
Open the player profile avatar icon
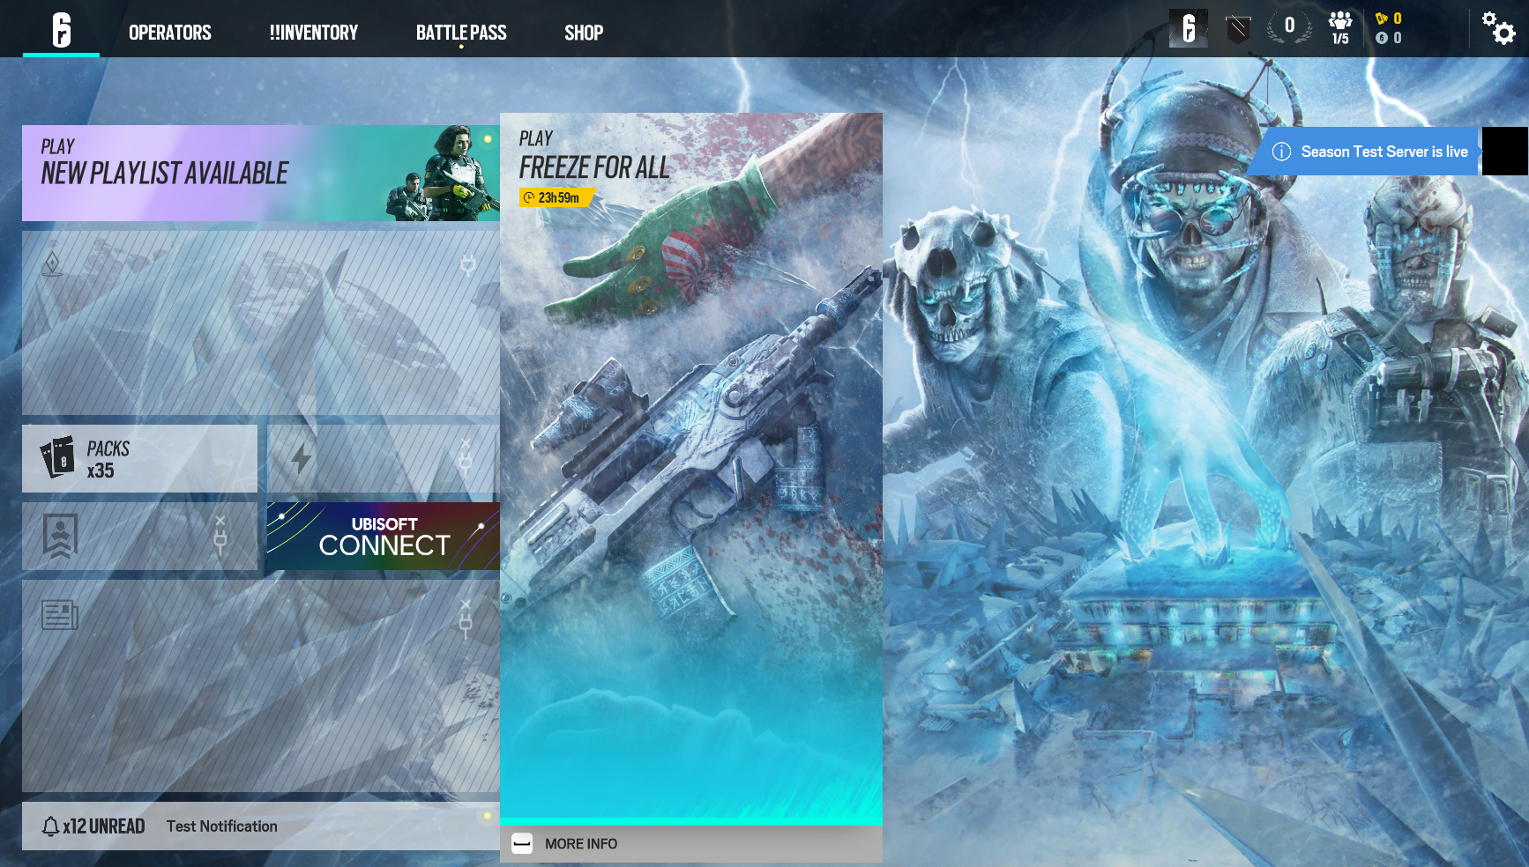coord(1189,28)
